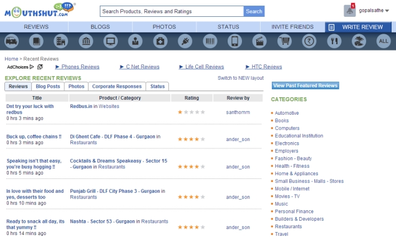The image size is (396, 237).
Task: Open the Redbus.in product link
Action: [x=81, y=107]
